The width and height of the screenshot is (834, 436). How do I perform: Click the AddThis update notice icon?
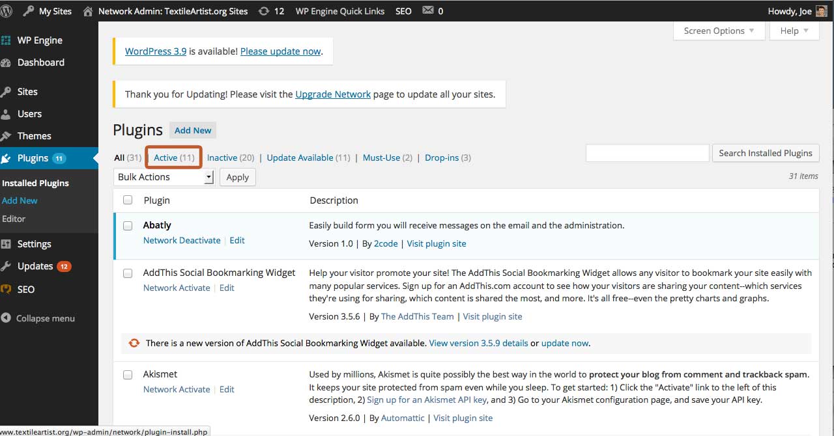[x=134, y=343]
